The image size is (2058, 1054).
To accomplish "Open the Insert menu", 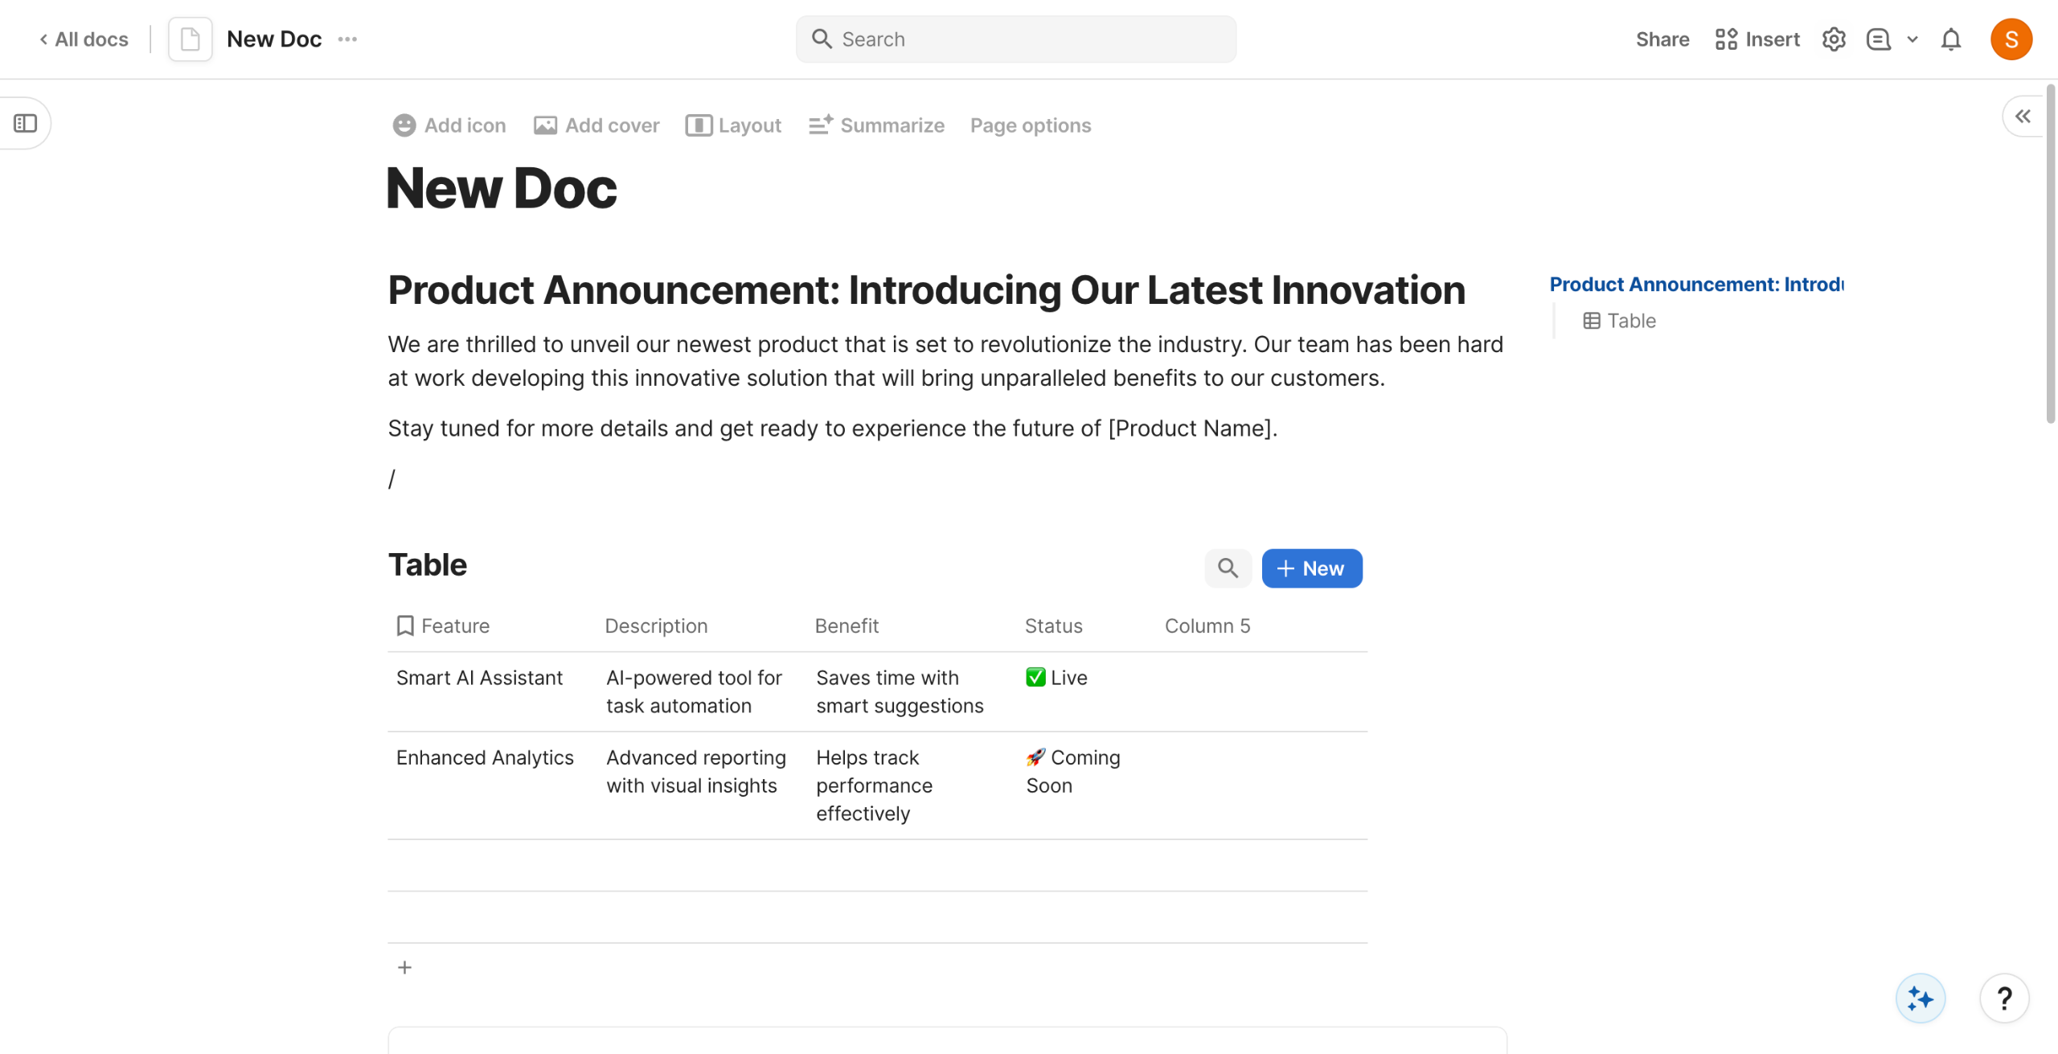I will tap(1757, 39).
